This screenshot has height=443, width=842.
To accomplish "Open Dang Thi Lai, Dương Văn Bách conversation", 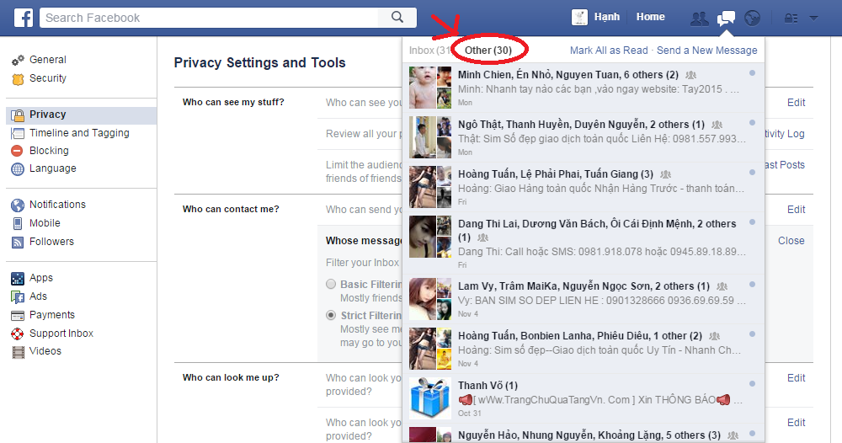I will [x=584, y=243].
